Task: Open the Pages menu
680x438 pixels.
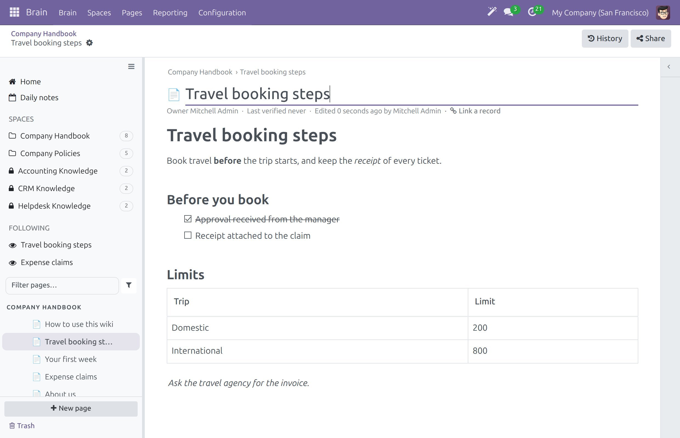Action: [132, 13]
